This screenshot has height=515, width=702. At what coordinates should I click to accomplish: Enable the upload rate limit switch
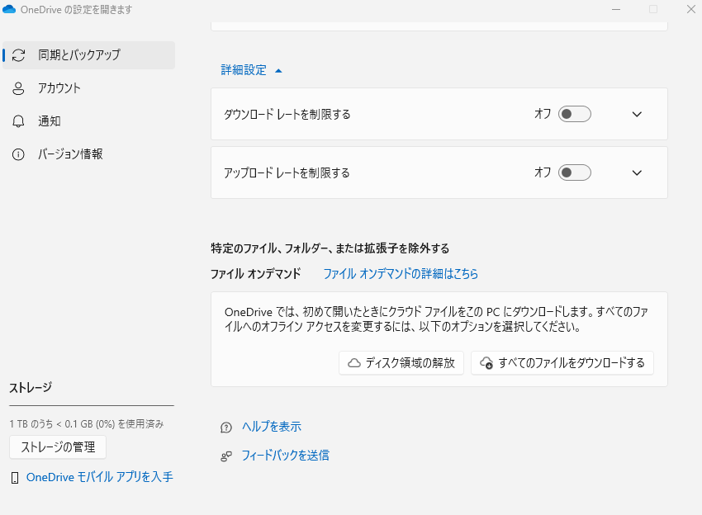click(575, 172)
